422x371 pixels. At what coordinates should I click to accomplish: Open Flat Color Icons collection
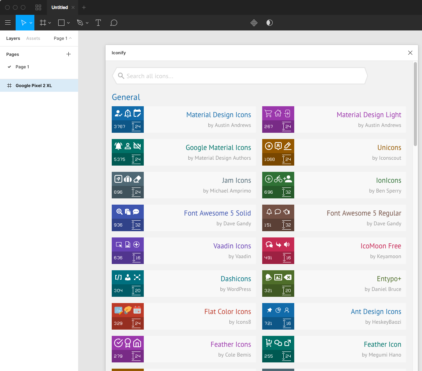184,316
